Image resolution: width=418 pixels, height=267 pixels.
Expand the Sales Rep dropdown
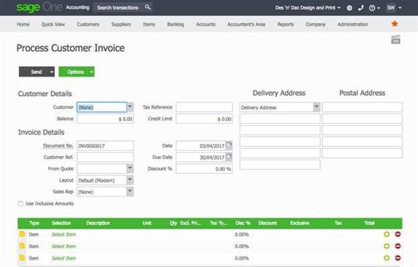[x=130, y=192]
